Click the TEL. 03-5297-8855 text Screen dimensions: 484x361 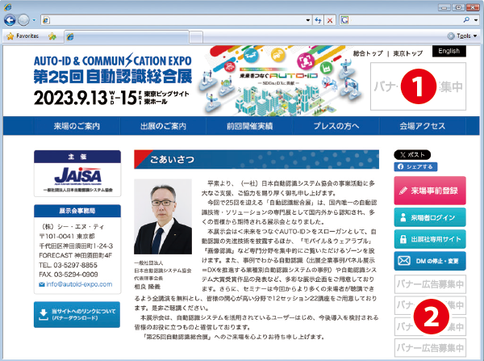(69, 265)
